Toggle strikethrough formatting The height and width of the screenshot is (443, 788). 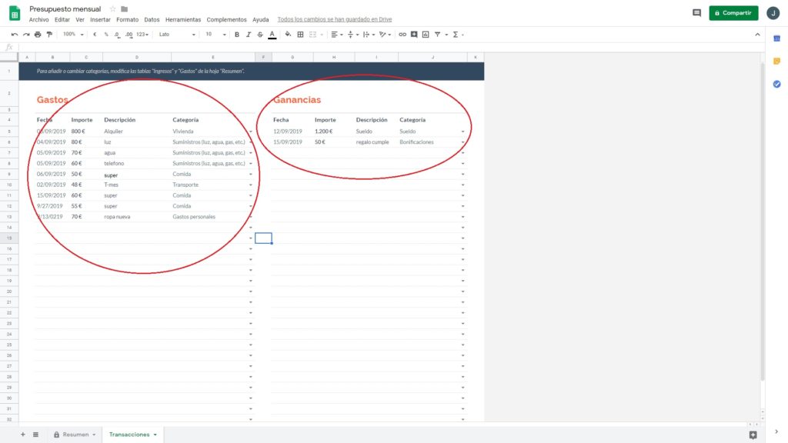(x=260, y=35)
